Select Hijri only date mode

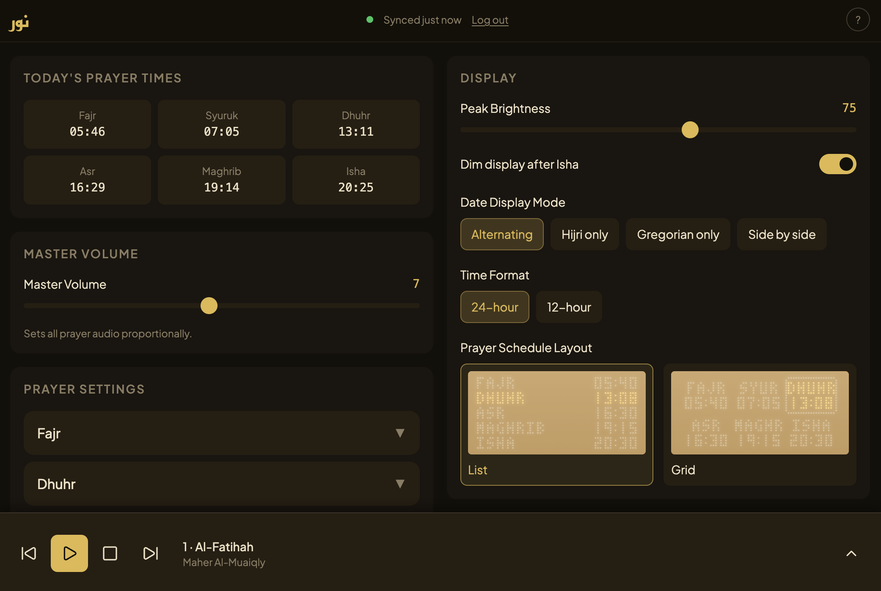pyautogui.click(x=585, y=234)
